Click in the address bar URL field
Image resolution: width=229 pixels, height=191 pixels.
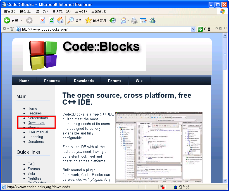[106, 29]
